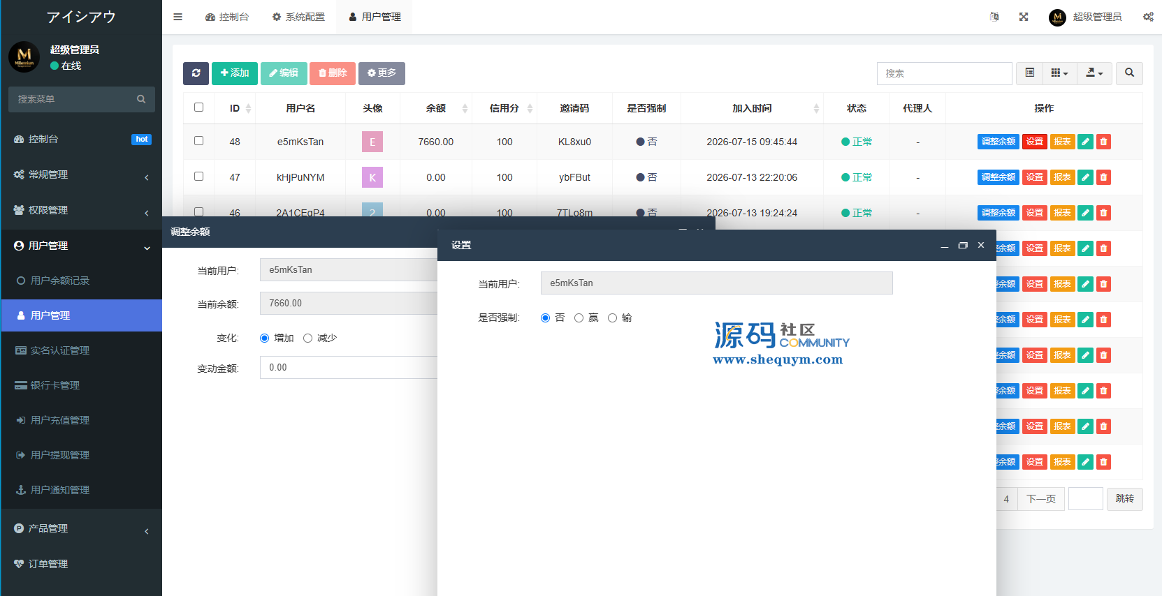Open 银行卡管理 in sidebar
The image size is (1162, 596).
point(82,385)
